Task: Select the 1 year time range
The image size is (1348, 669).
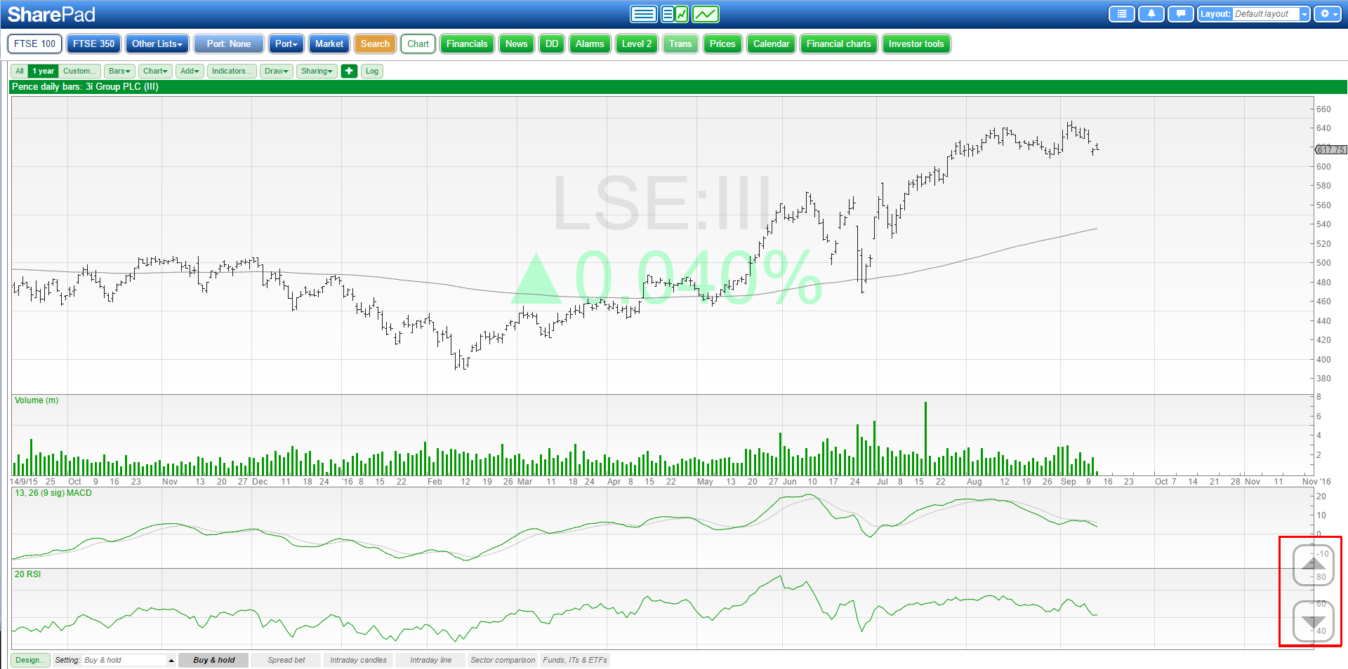Action: coord(44,71)
